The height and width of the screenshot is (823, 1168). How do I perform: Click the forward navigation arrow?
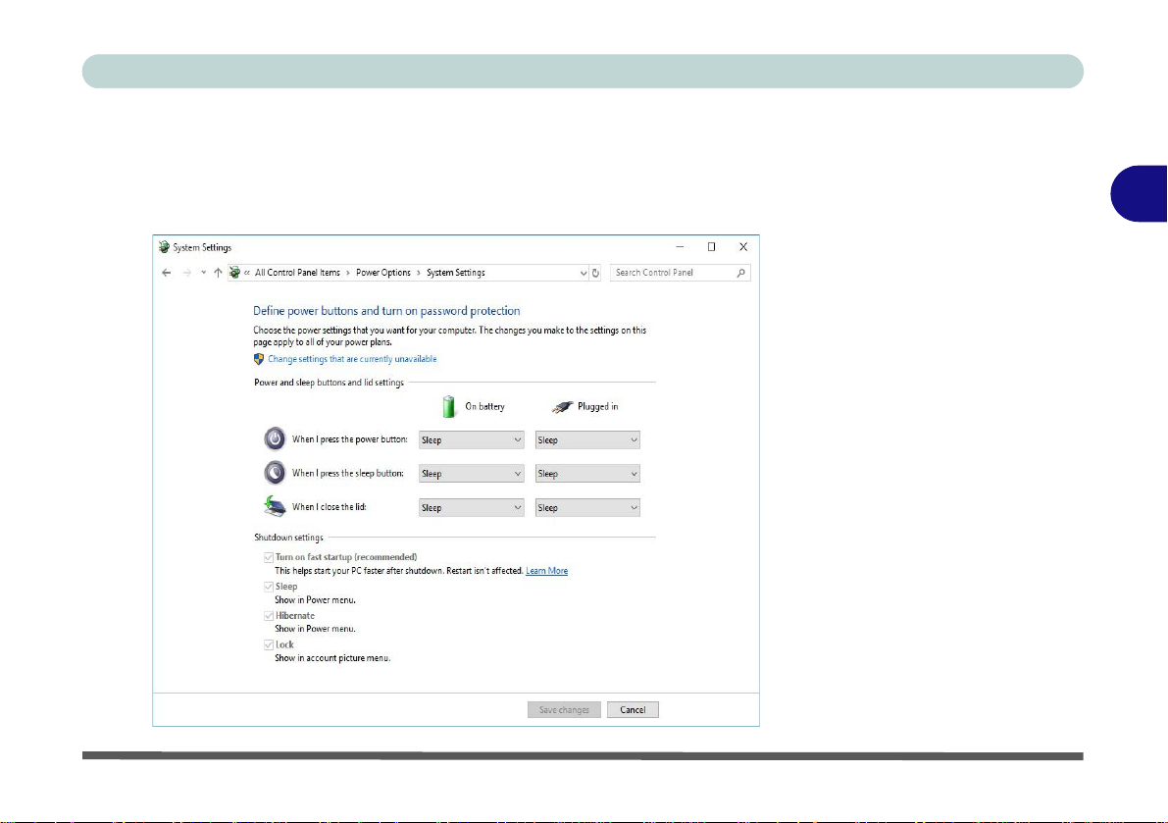point(187,273)
